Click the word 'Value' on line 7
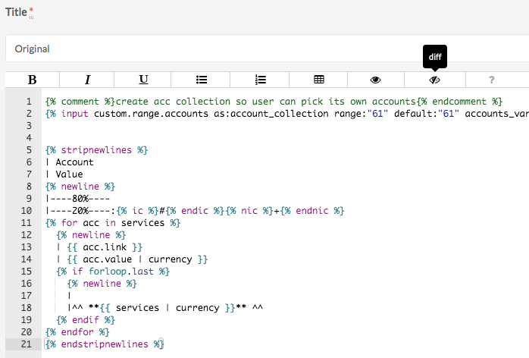The width and height of the screenshot is (529, 358). tap(69, 174)
